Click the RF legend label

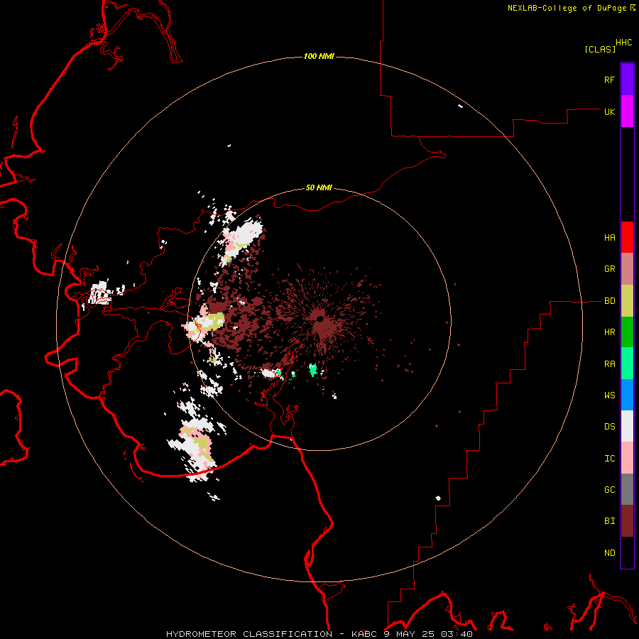point(609,80)
